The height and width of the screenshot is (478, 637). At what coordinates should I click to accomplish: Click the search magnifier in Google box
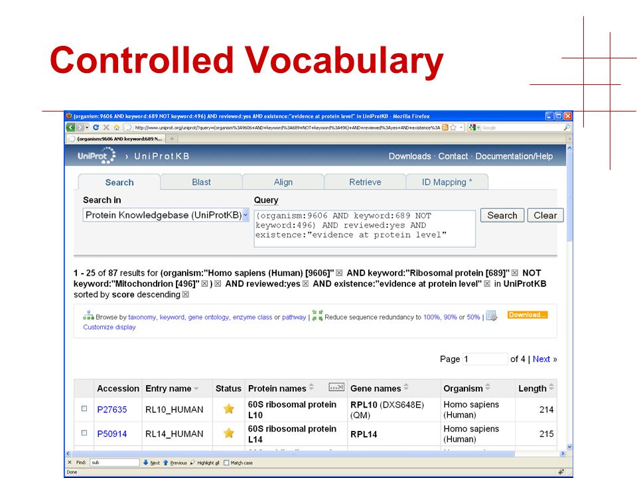567,127
